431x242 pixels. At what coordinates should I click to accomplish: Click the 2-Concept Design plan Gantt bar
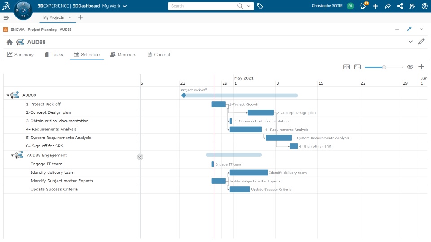coord(260,112)
